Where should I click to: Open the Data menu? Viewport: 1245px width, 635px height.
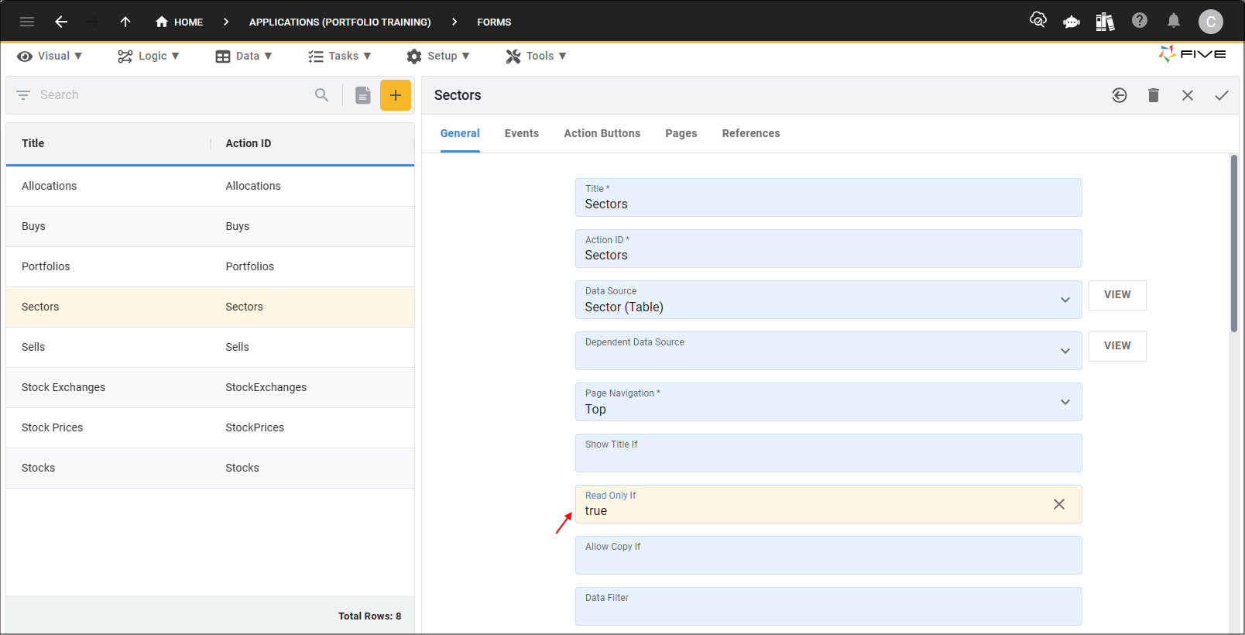[x=244, y=56]
